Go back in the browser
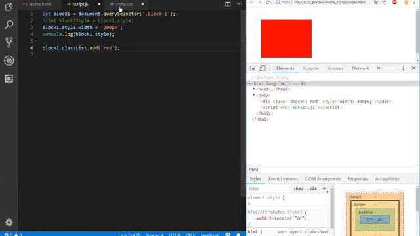Image resolution: width=420 pixels, height=236 pixels. 252,3
